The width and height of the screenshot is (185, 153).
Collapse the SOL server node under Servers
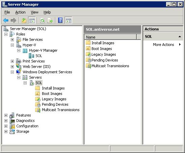pyautogui.click(x=25, y=83)
